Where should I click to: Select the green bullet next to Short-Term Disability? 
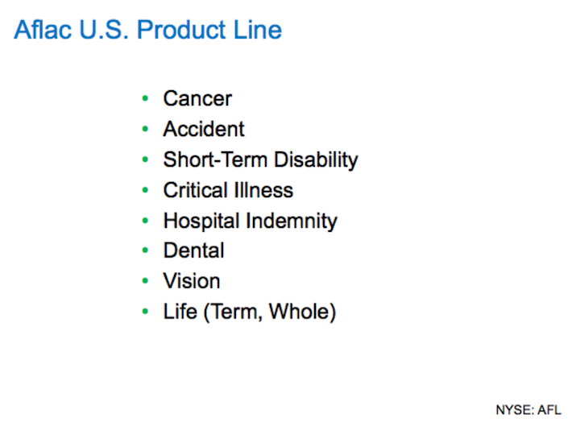(x=145, y=159)
